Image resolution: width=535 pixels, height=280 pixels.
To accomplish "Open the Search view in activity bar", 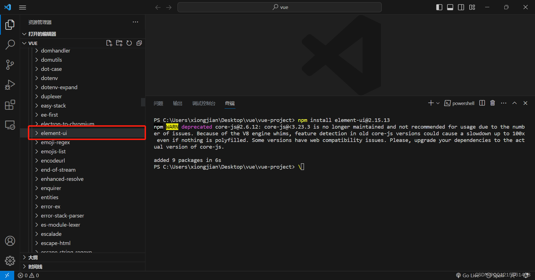I will pyautogui.click(x=10, y=44).
